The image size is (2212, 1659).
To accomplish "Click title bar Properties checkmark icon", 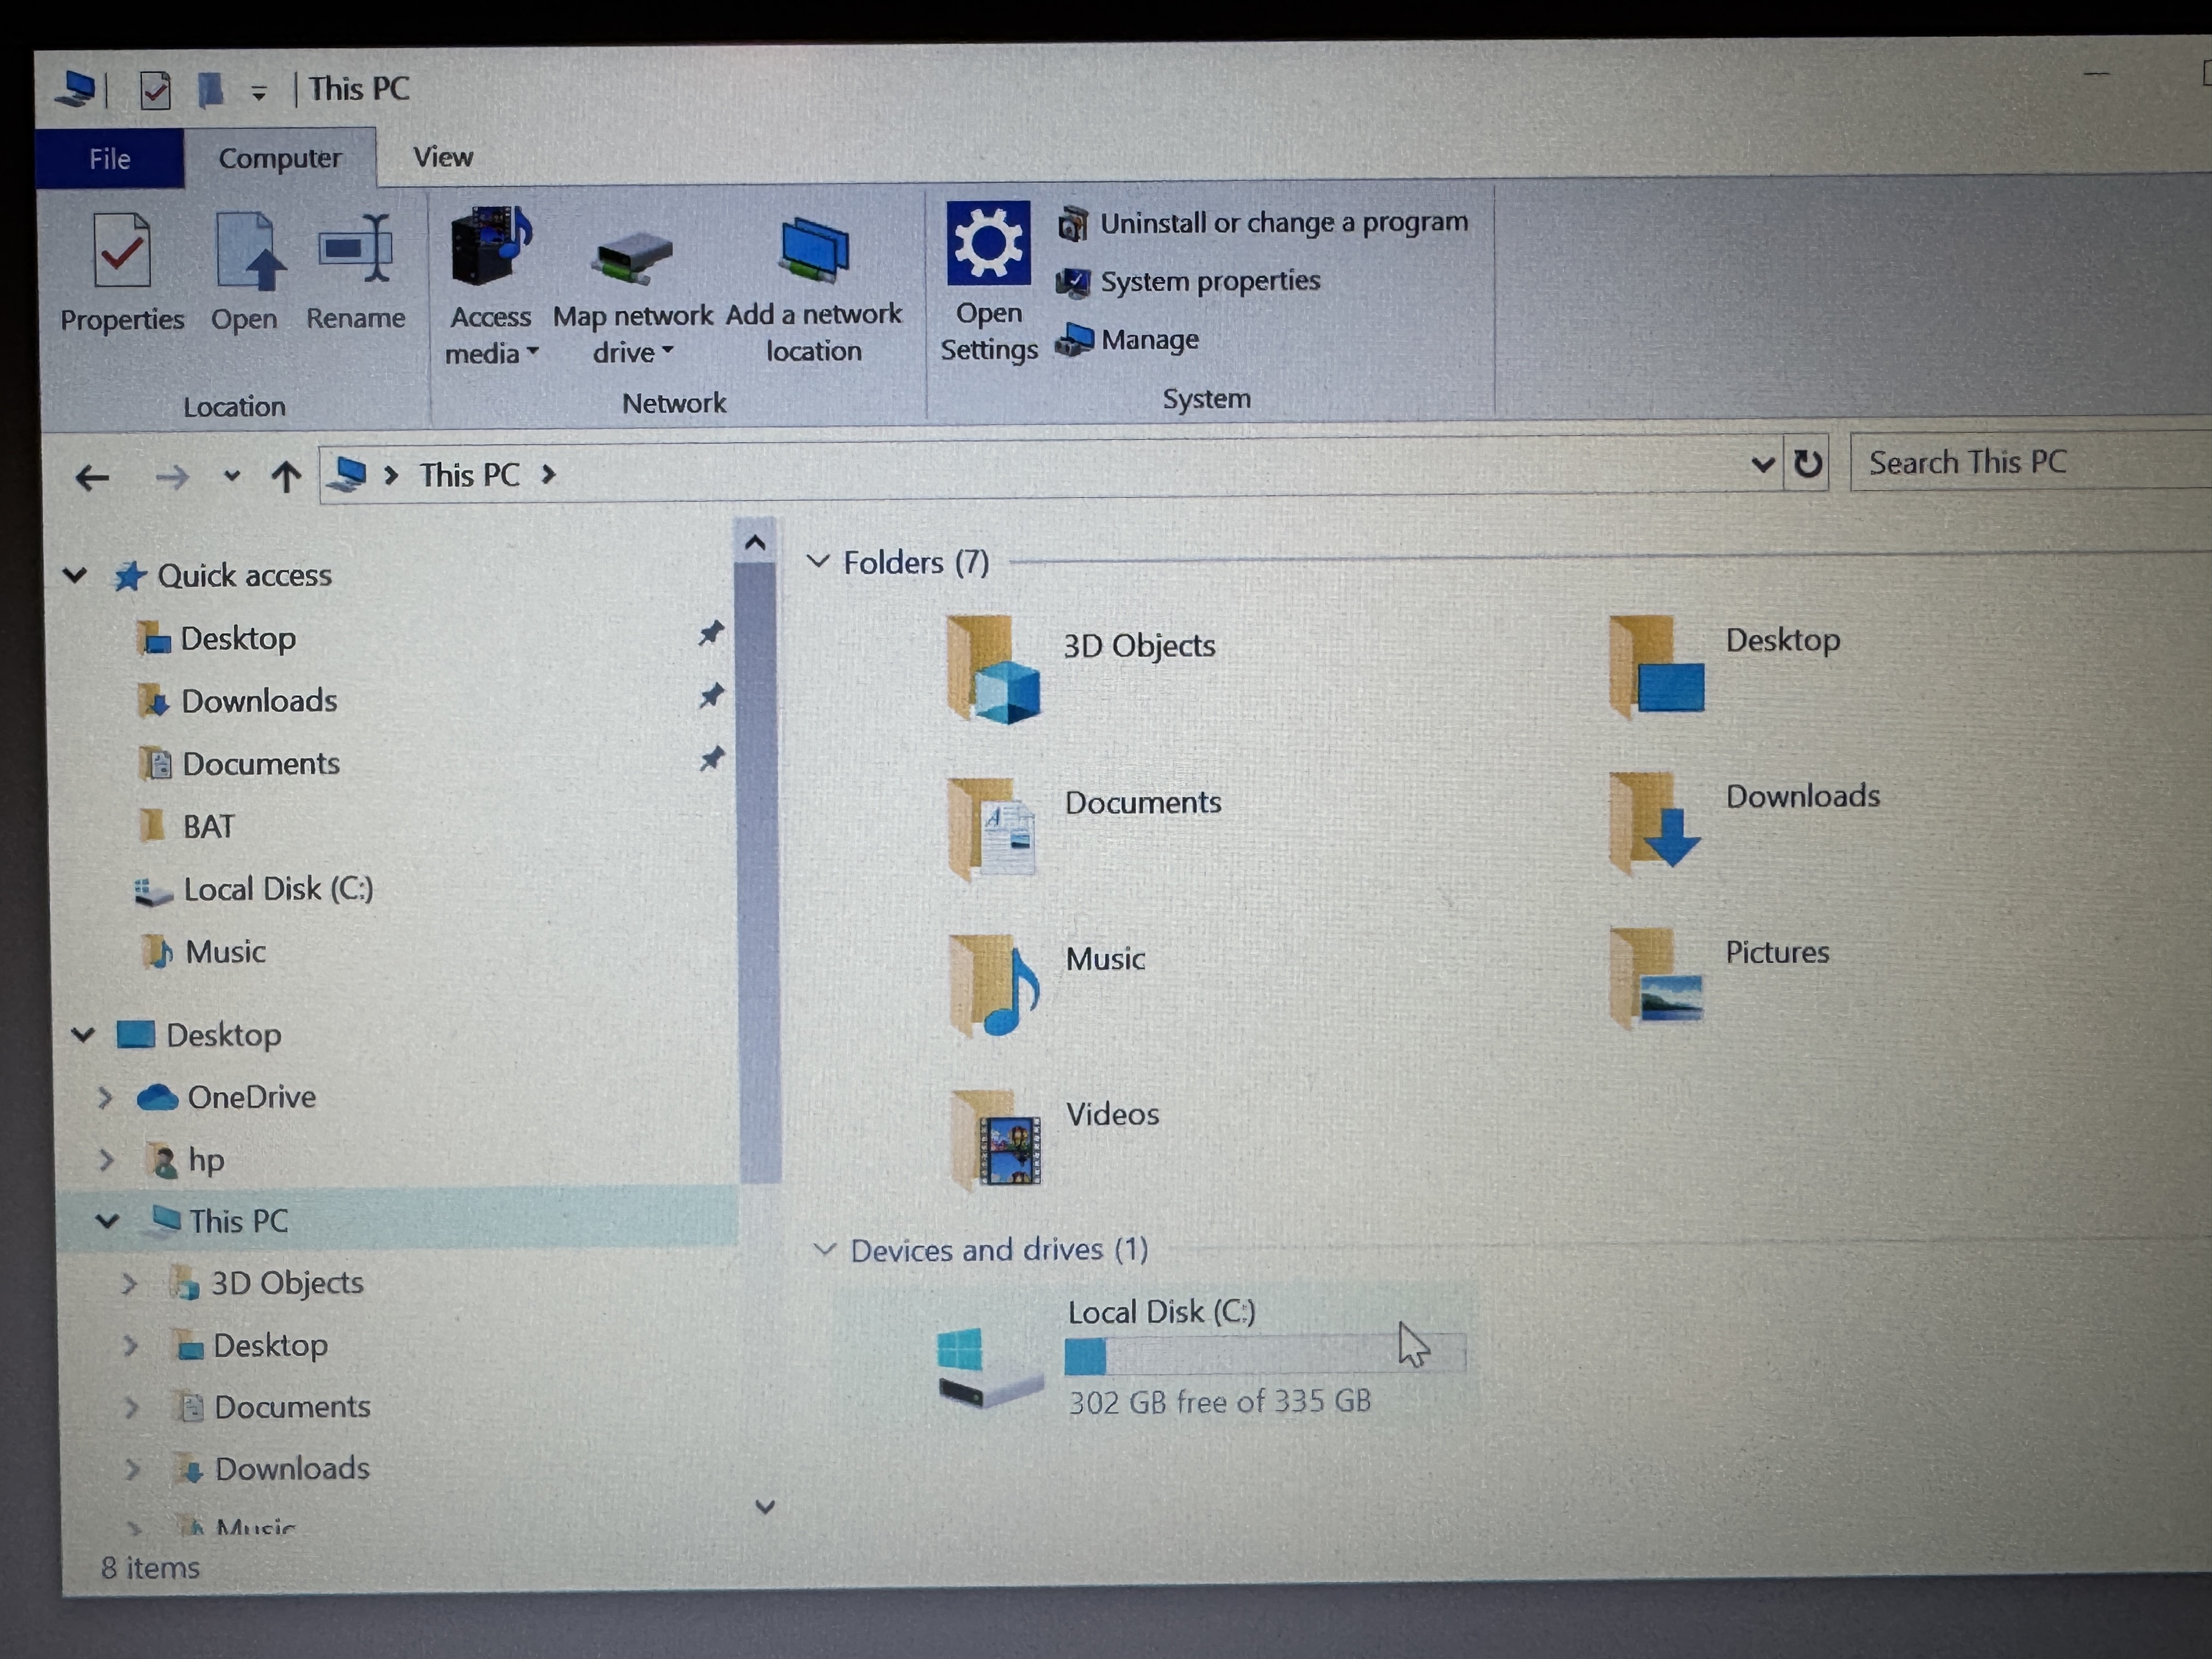I will (x=155, y=91).
